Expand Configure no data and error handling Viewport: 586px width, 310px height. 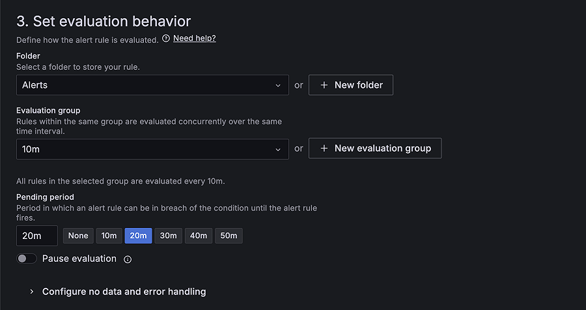point(124,292)
